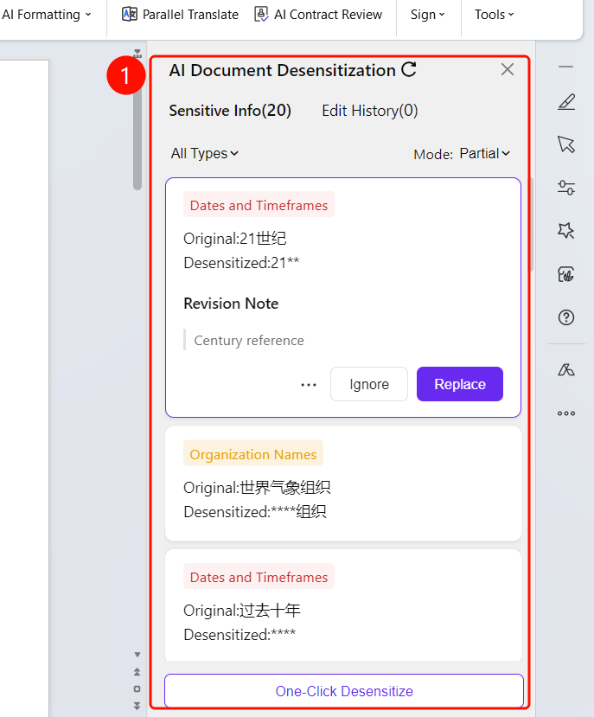Select the cursor pointer tool in sidebar
The width and height of the screenshot is (594, 717).
(x=566, y=144)
